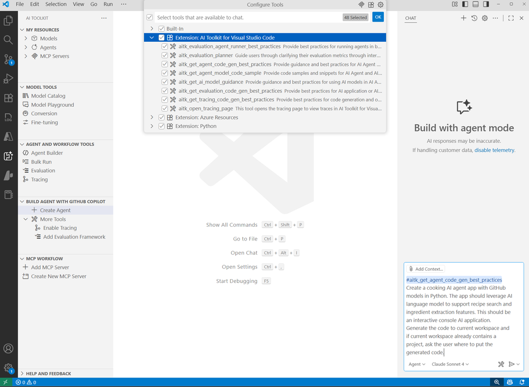Viewport: 529px width, 387px height.
Task: Collapse the AI Toolkit extension group
Action: (x=152, y=38)
